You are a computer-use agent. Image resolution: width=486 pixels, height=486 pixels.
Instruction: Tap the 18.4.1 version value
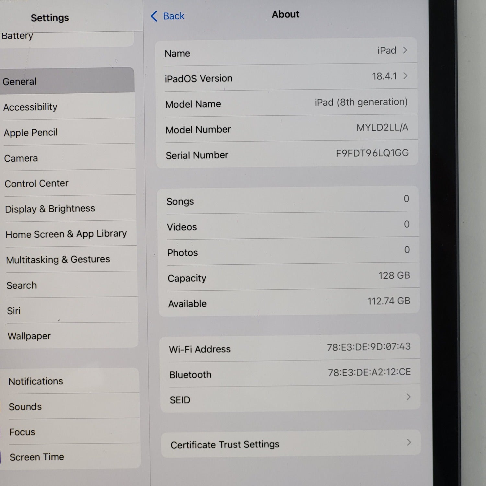pyautogui.click(x=384, y=76)
